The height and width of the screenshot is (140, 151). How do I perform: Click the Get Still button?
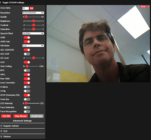6,116
